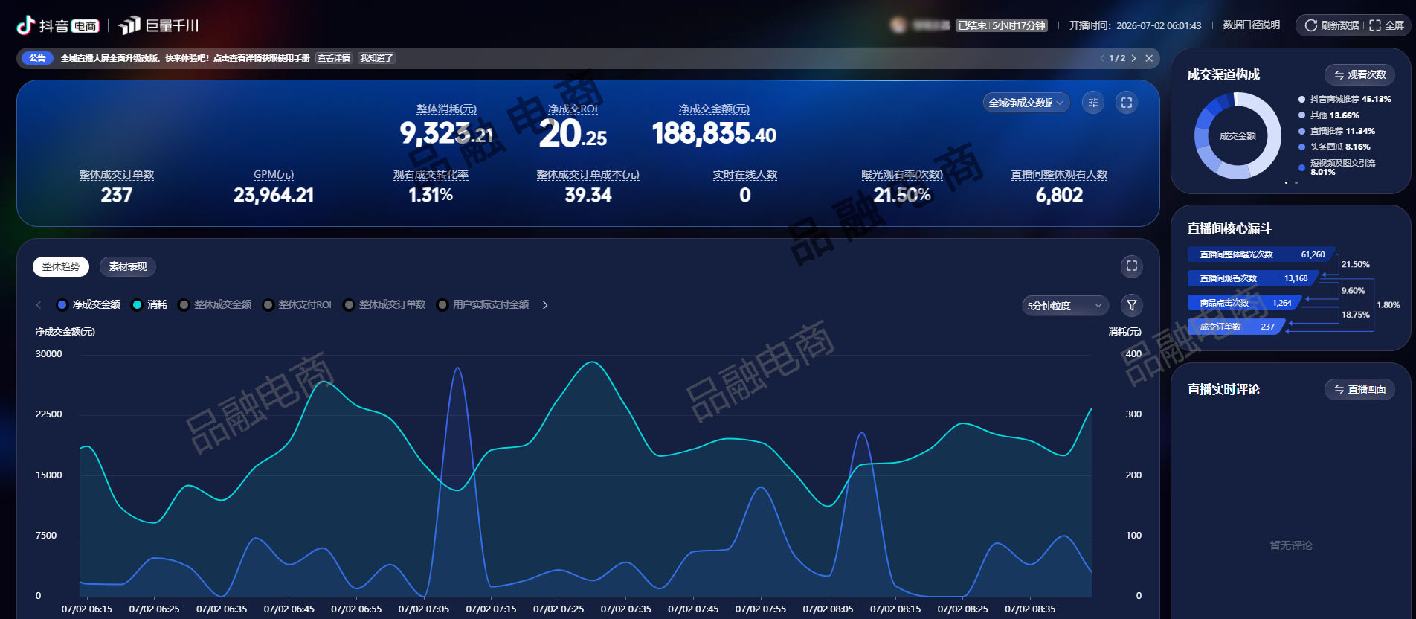Click the 刷新数据 refresh icon
This screenshot has height=619, width=1416.
(1310, 25)
